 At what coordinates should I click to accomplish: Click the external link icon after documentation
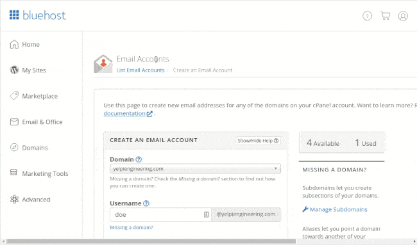click(149, 114)
